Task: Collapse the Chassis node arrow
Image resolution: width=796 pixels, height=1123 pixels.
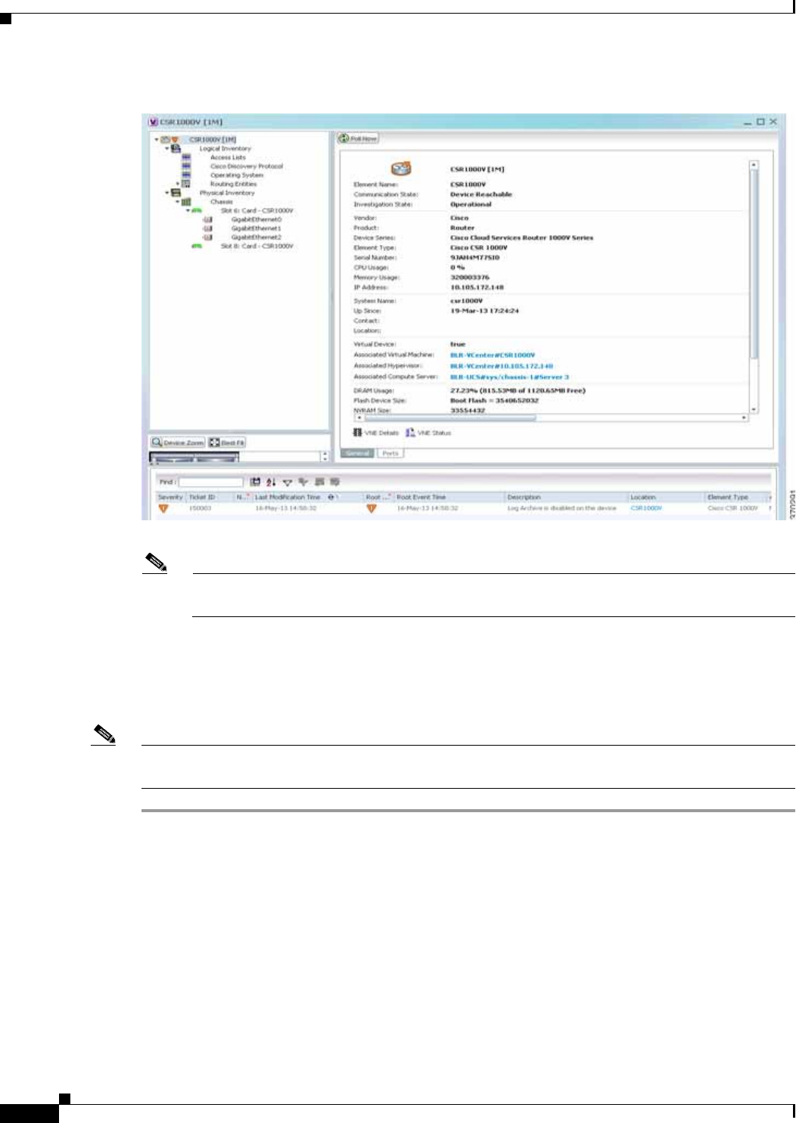Action: pyautogui.click(x=178, y=202)
